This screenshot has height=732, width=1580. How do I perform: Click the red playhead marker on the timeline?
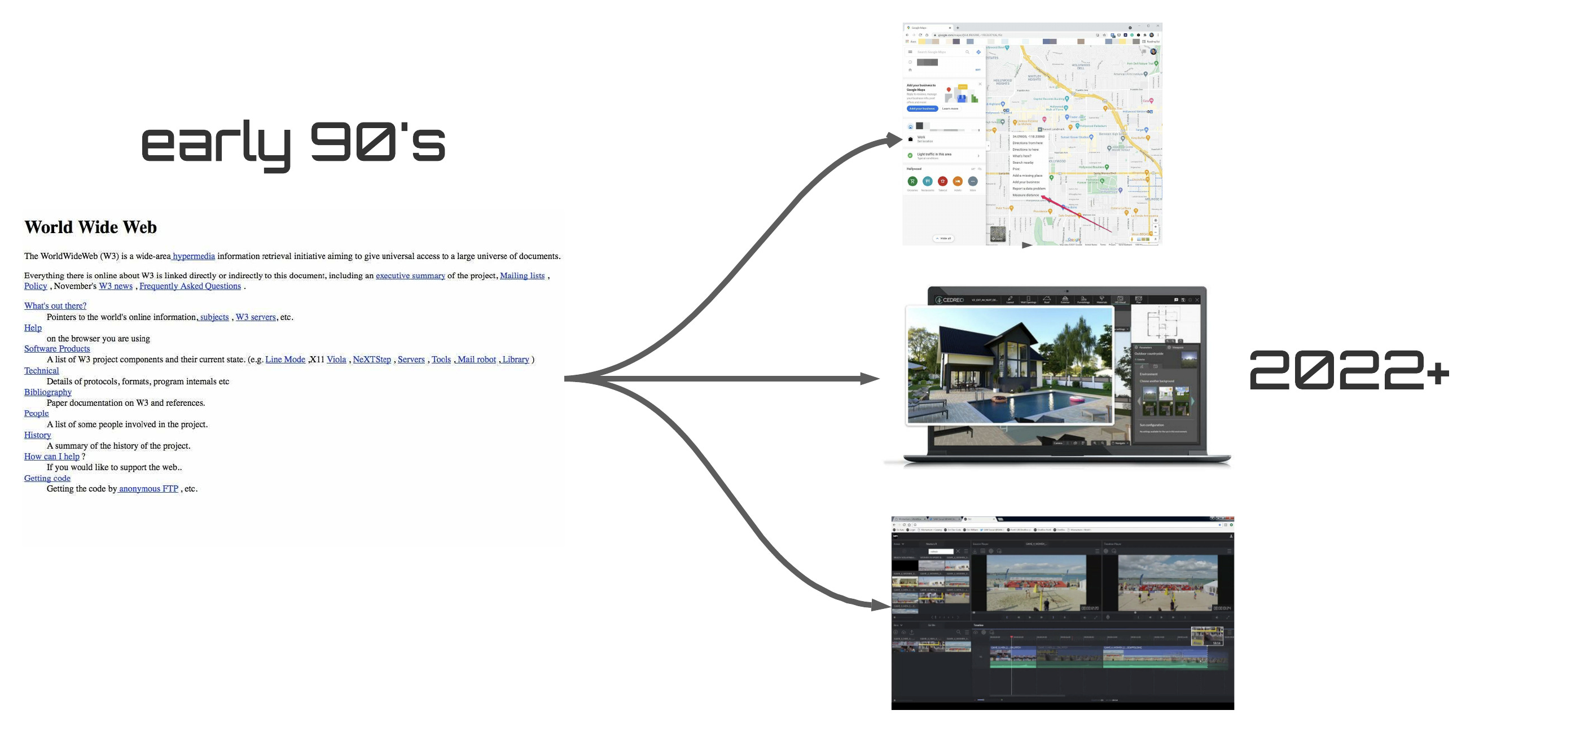pos(1011,638)
